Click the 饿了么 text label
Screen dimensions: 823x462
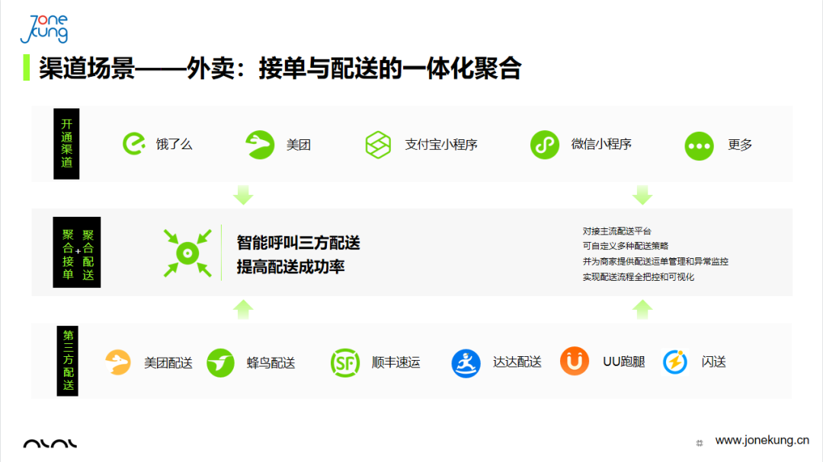click(x=175, y=144)
